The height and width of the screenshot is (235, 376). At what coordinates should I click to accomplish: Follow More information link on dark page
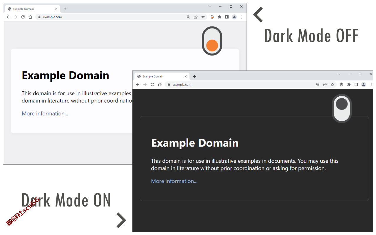(174, 181)
